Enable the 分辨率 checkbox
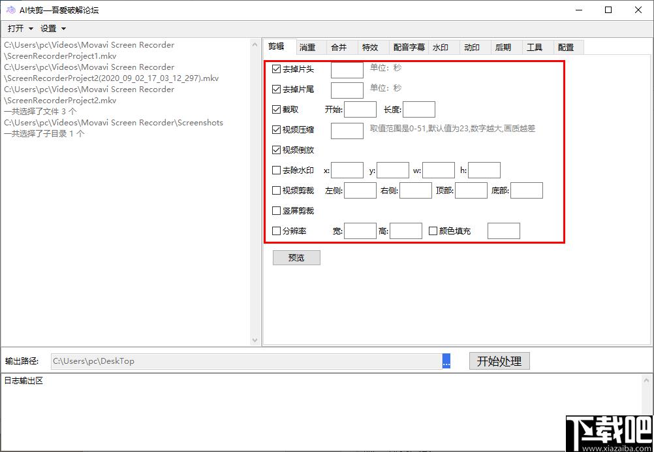654x452 pixels. (x=276, y=231)
